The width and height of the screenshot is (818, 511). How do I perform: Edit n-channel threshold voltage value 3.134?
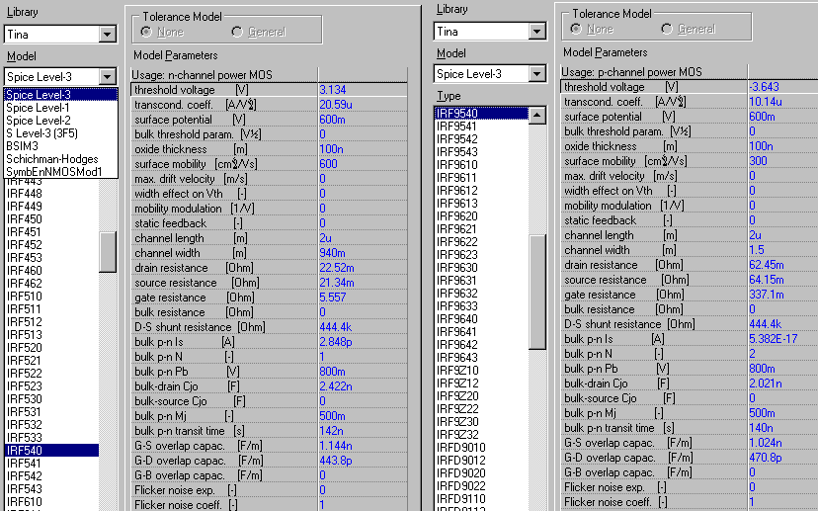coord(333,90)
